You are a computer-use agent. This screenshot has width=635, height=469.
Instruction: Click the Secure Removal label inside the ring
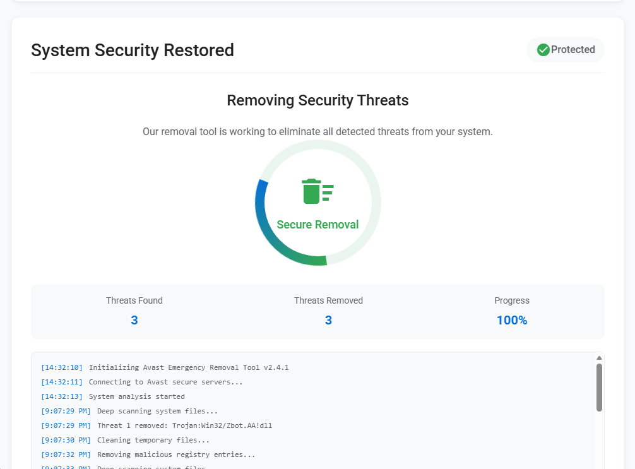317,225
